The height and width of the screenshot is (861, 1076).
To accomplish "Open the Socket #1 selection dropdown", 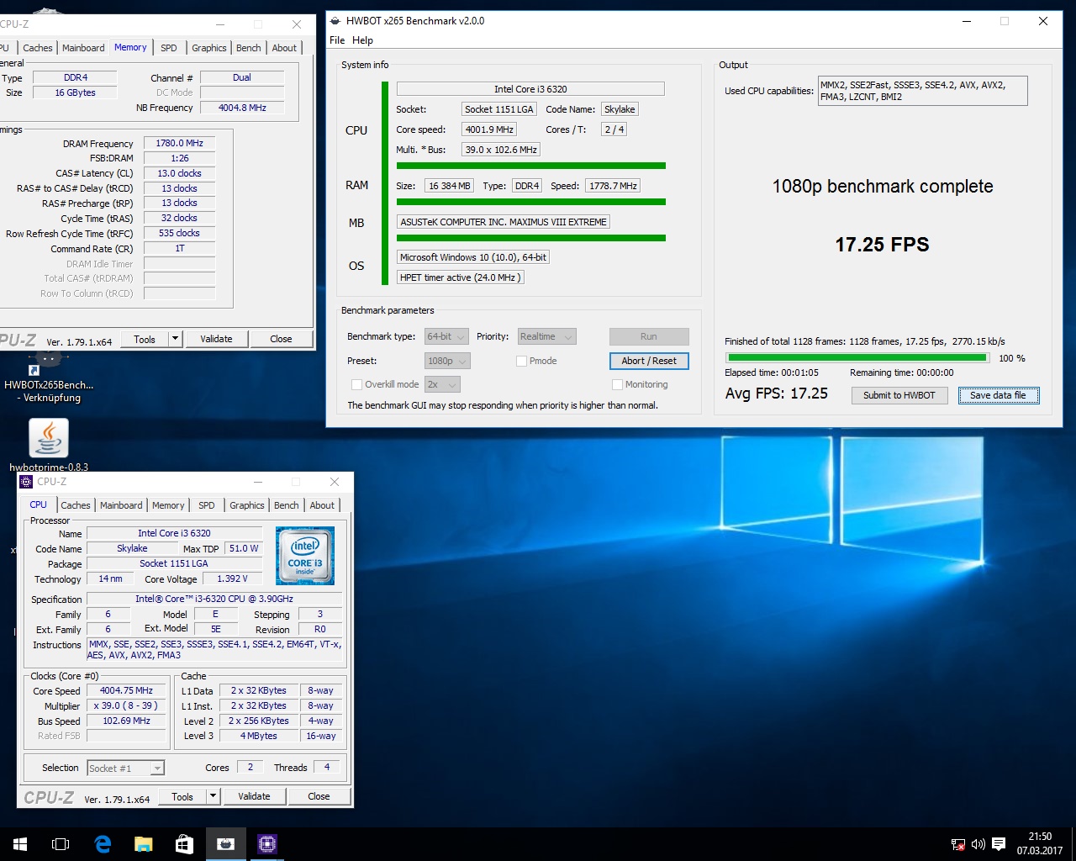I will (x=125, y=768).
